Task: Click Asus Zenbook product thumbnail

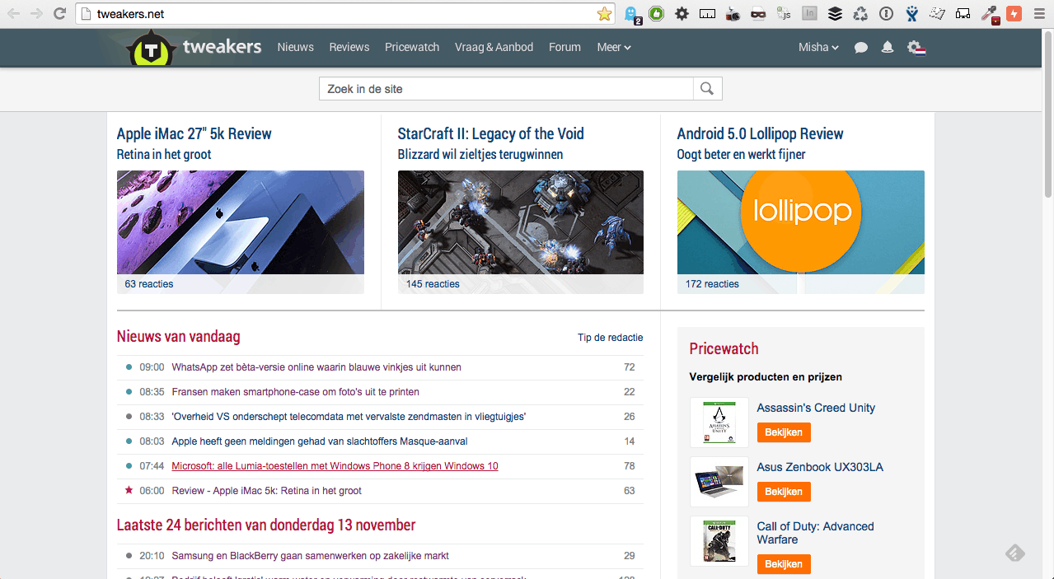Action: coord(719,482)
